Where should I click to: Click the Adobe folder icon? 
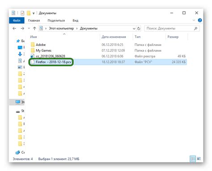(33, 45)
